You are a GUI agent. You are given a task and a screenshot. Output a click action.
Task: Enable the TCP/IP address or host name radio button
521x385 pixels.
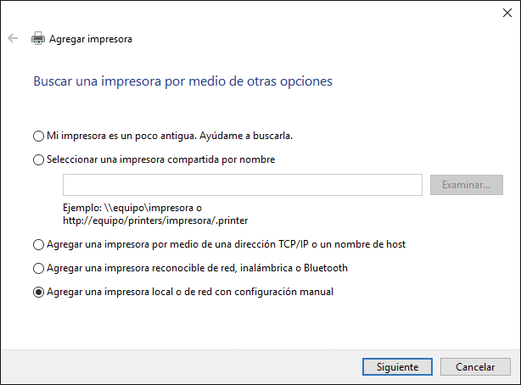pos(37,245)
